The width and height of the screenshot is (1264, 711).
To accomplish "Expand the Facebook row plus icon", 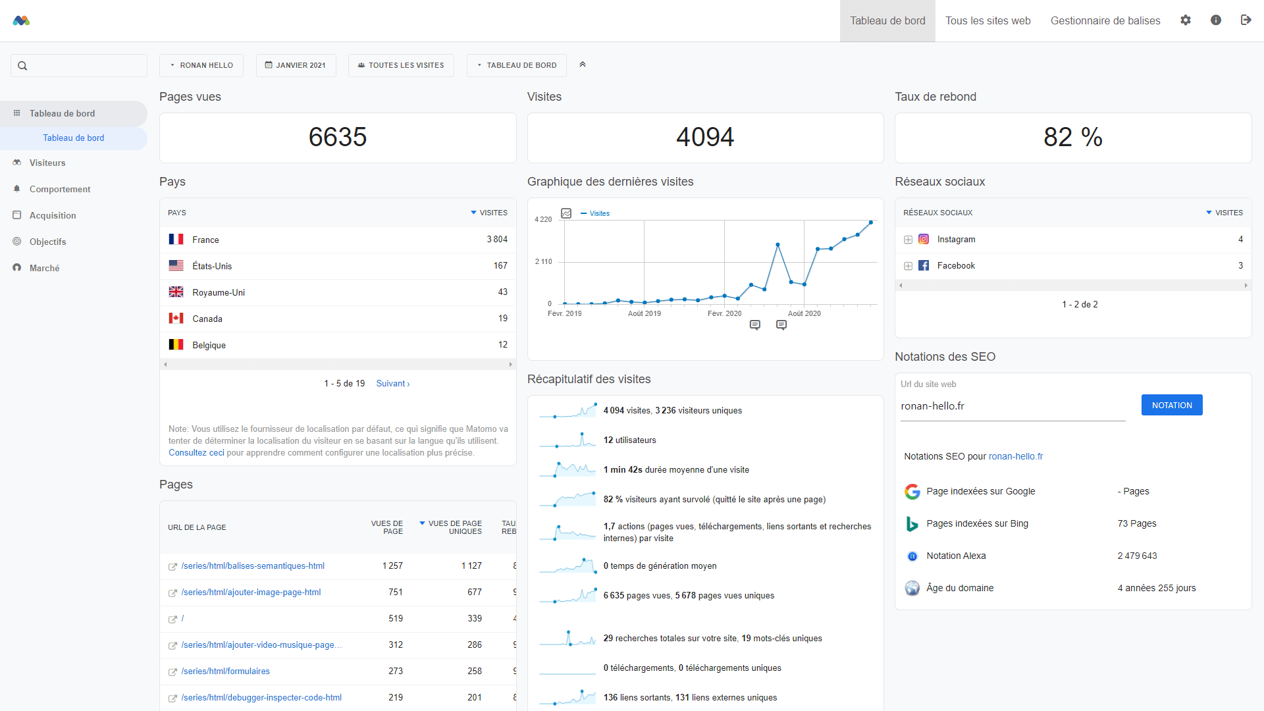I will (908, 266).
